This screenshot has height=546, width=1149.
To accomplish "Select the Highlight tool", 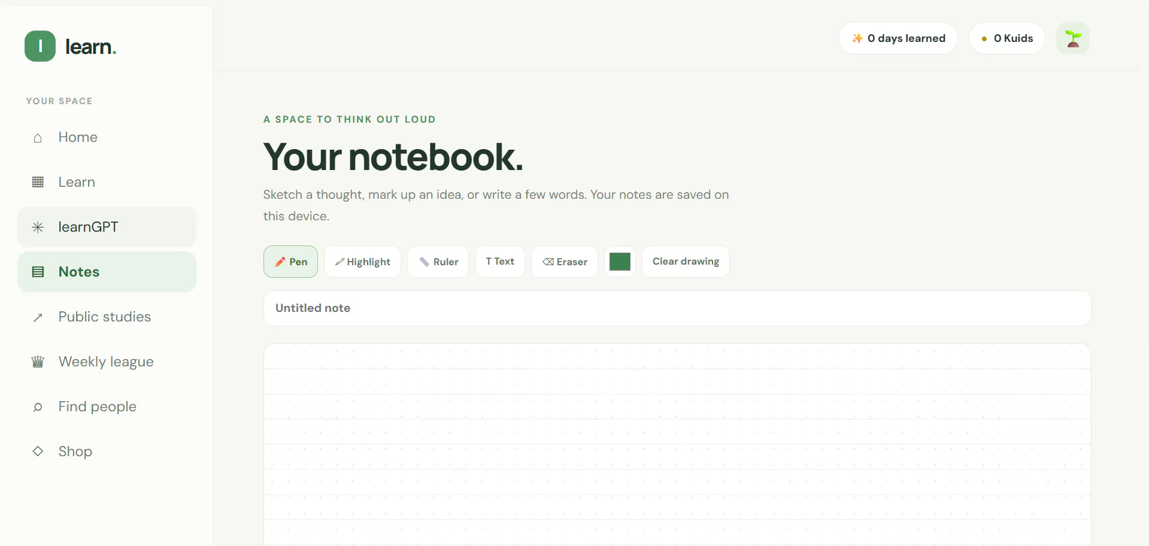I will click(362, 262).
